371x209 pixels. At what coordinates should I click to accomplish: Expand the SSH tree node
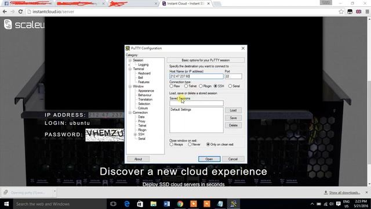(x=135, y=134)
